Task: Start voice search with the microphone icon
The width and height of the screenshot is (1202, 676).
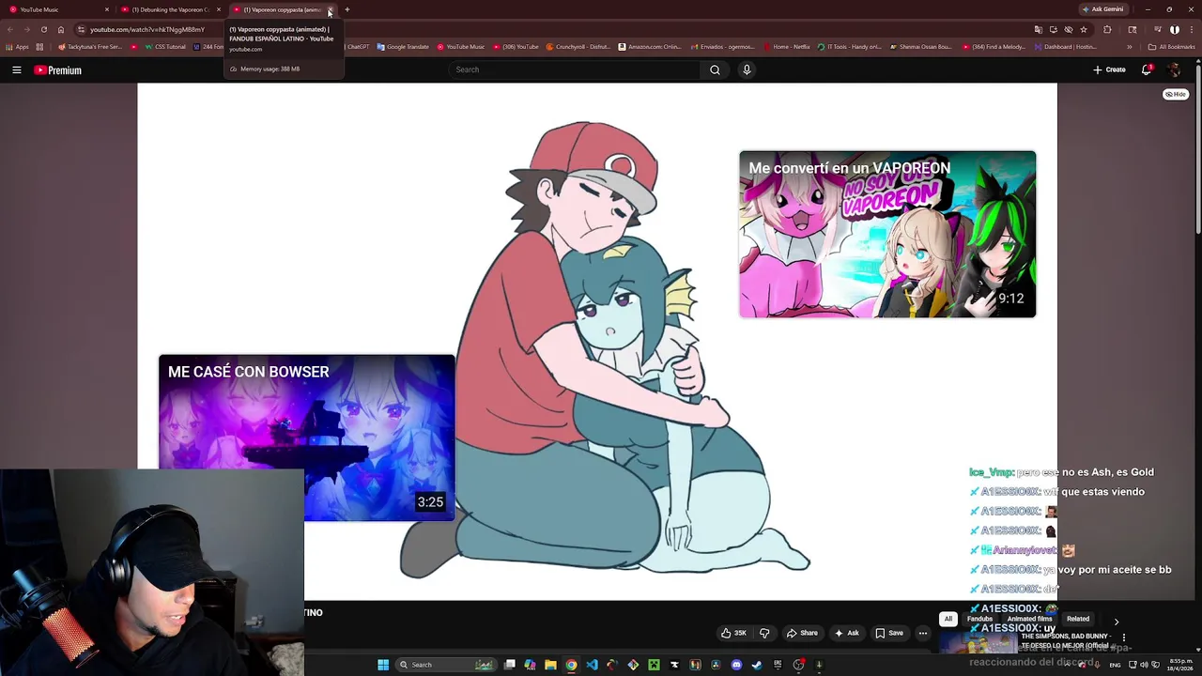Action: [x=747, y=69]
